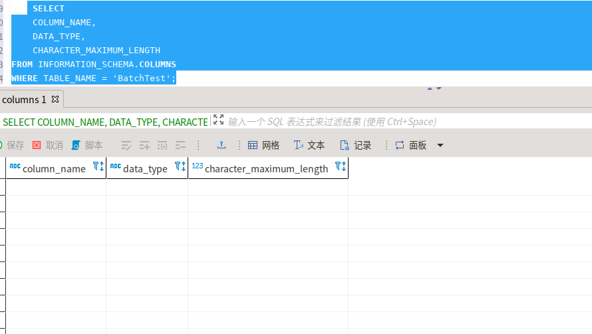Open character_maximum_length header filter/sort menu

coord(340,166)
